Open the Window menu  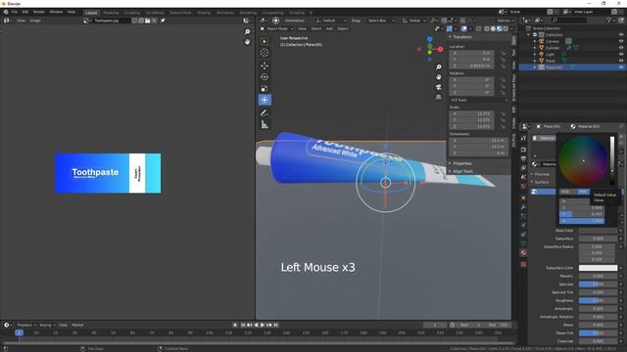coord(56,12)
